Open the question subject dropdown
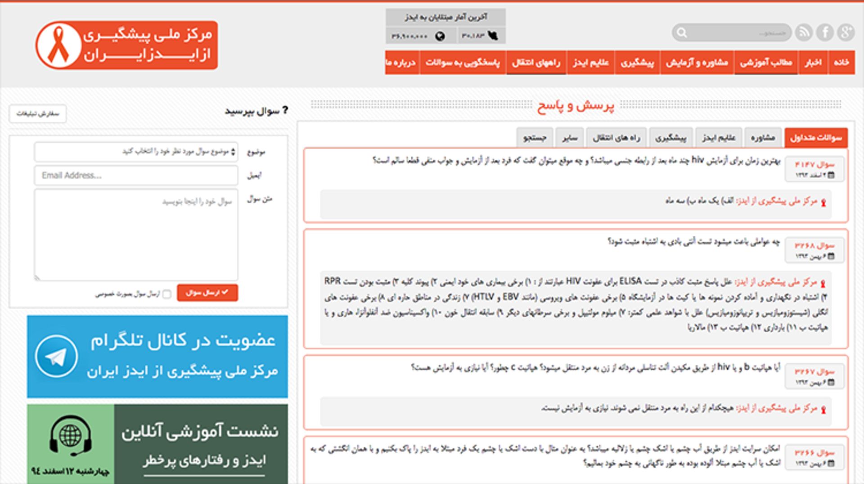 136,152
